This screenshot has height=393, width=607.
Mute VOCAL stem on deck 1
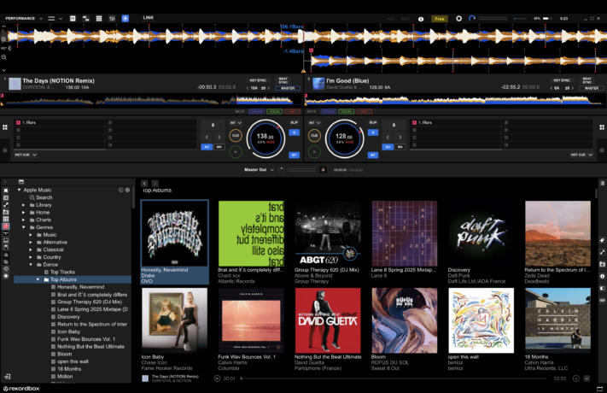(x=274, y=112)
